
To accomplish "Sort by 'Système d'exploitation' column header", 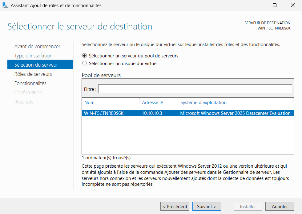I will click(203, 103).
